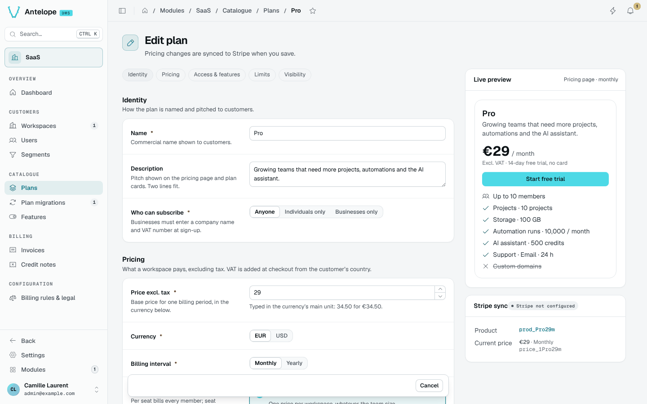Focus the sidebar Search box
Screen dimensions: 647x404
tap(53, 34)
